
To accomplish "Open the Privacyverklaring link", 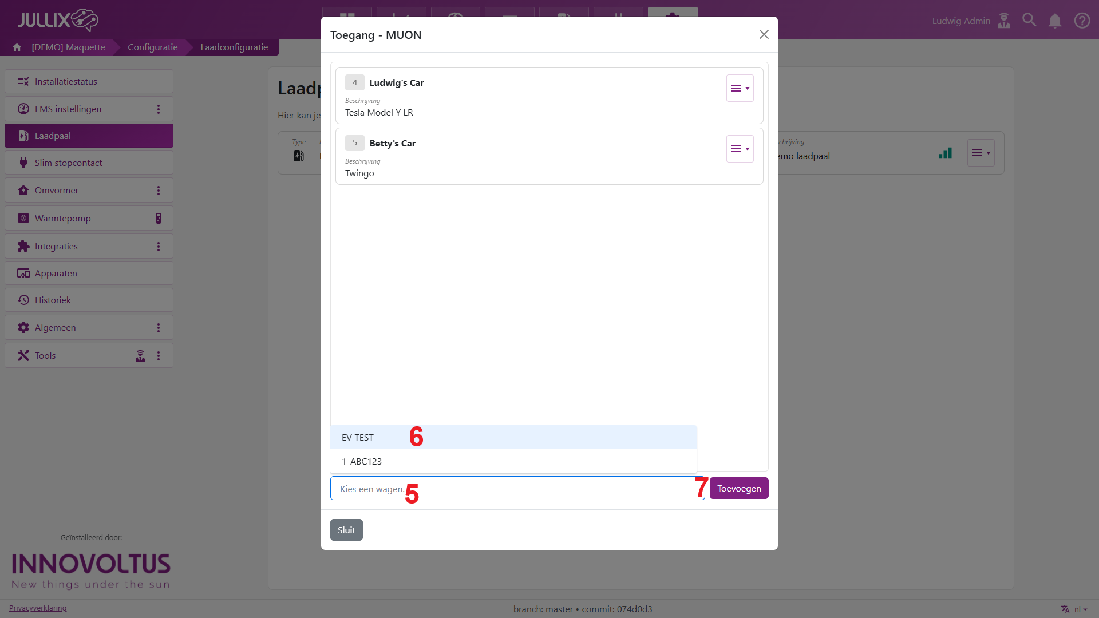I will pyautogui.click(x=38, y=608).
